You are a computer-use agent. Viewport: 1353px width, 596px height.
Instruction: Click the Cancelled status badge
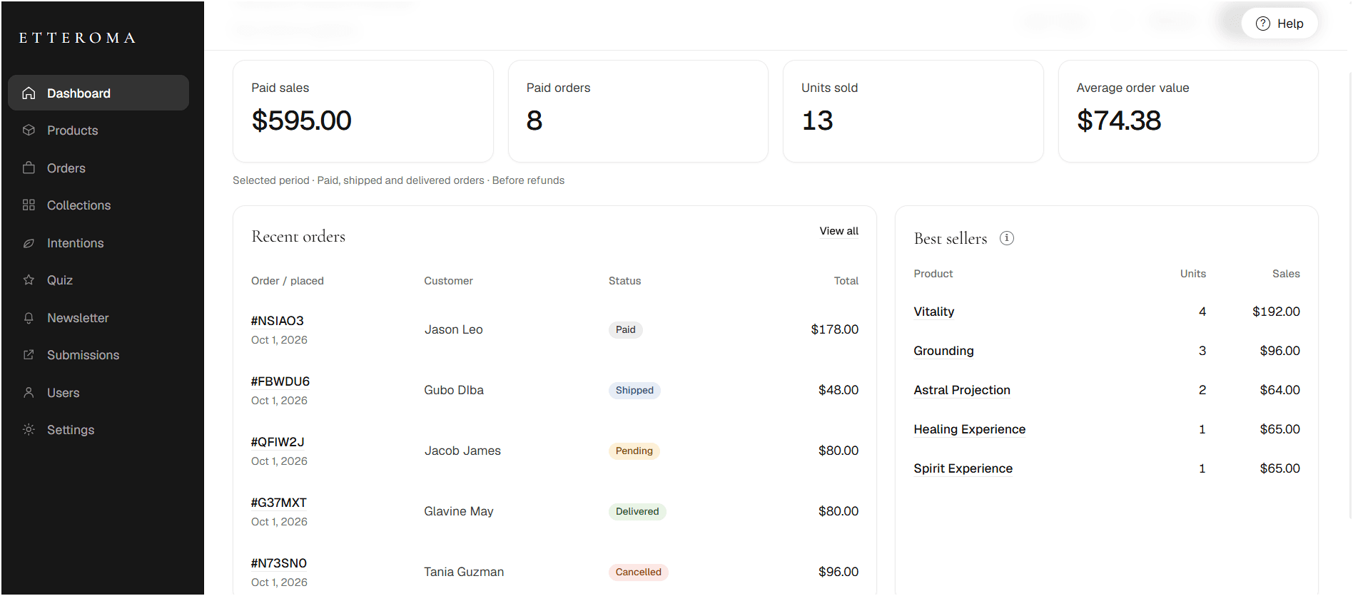(639, 572)
